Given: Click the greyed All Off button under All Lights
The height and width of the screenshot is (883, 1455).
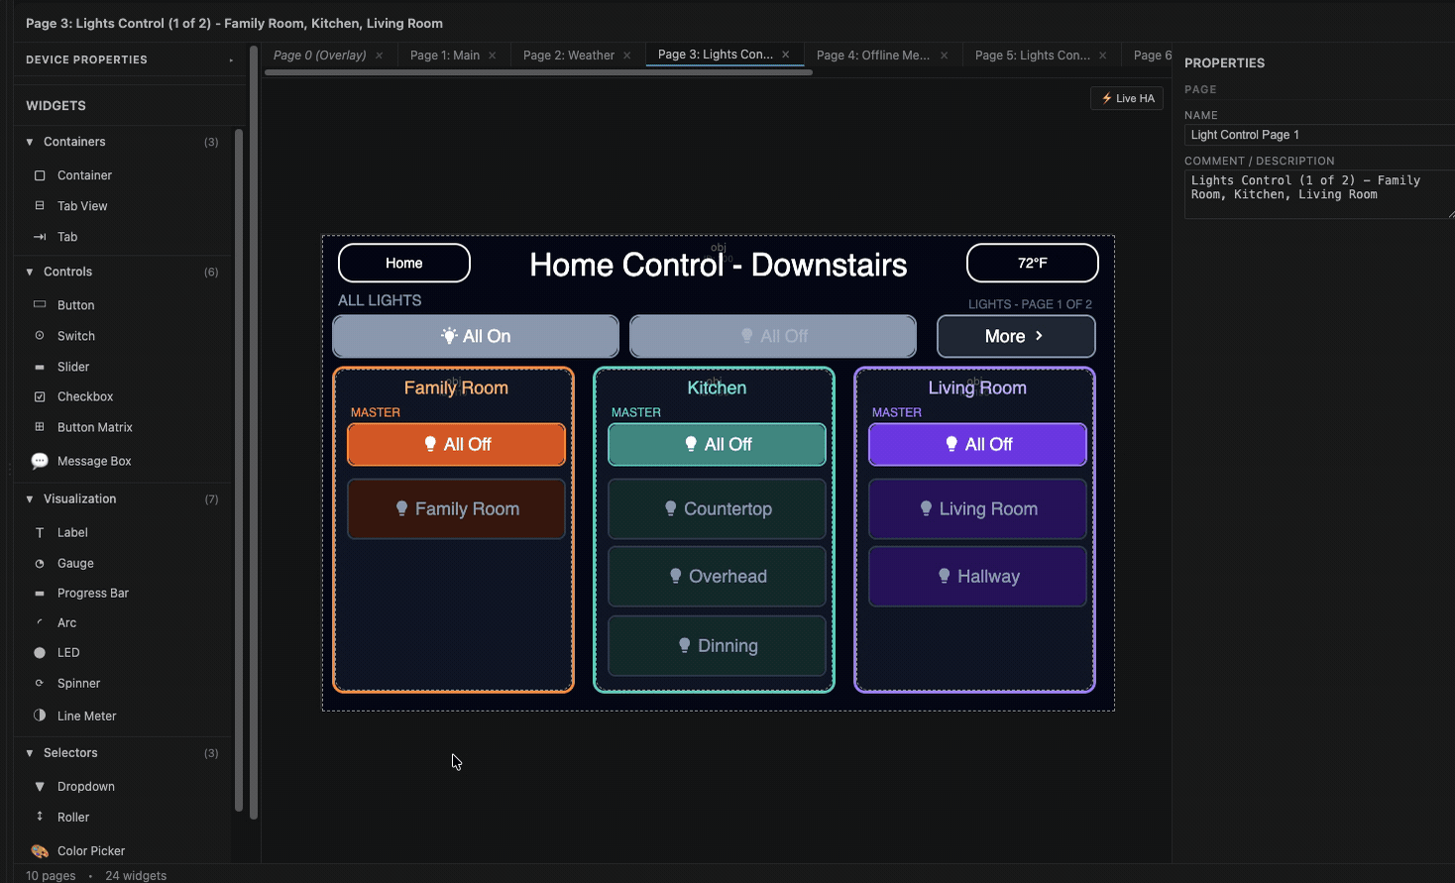Looking at the screenshot, I should 773,336.
